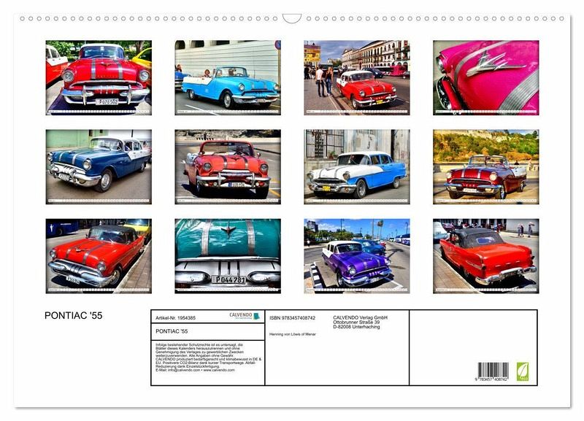Select the purple Pontiac street photo
584x421 pixels.
coord(357,256)
